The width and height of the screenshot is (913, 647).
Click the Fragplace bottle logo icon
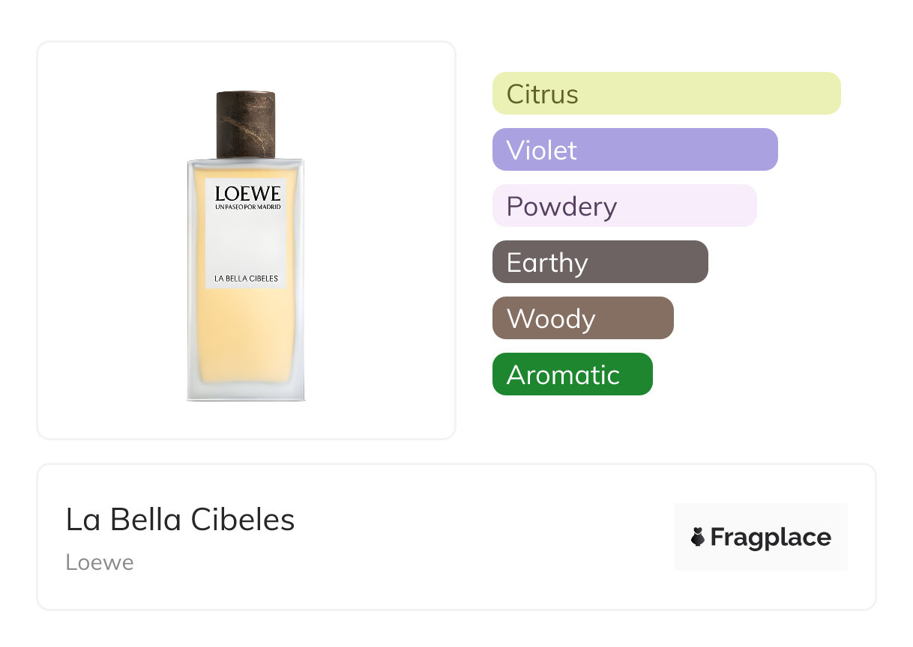coord(698,537)
